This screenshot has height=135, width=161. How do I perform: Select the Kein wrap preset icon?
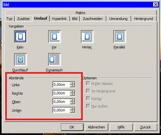(21, 37)
